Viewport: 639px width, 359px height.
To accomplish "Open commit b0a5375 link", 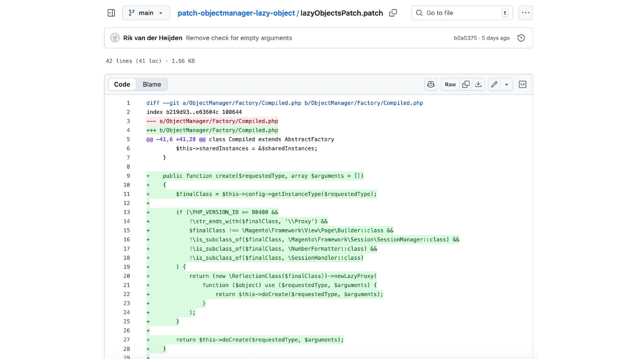I will click(x=465, y=38).
